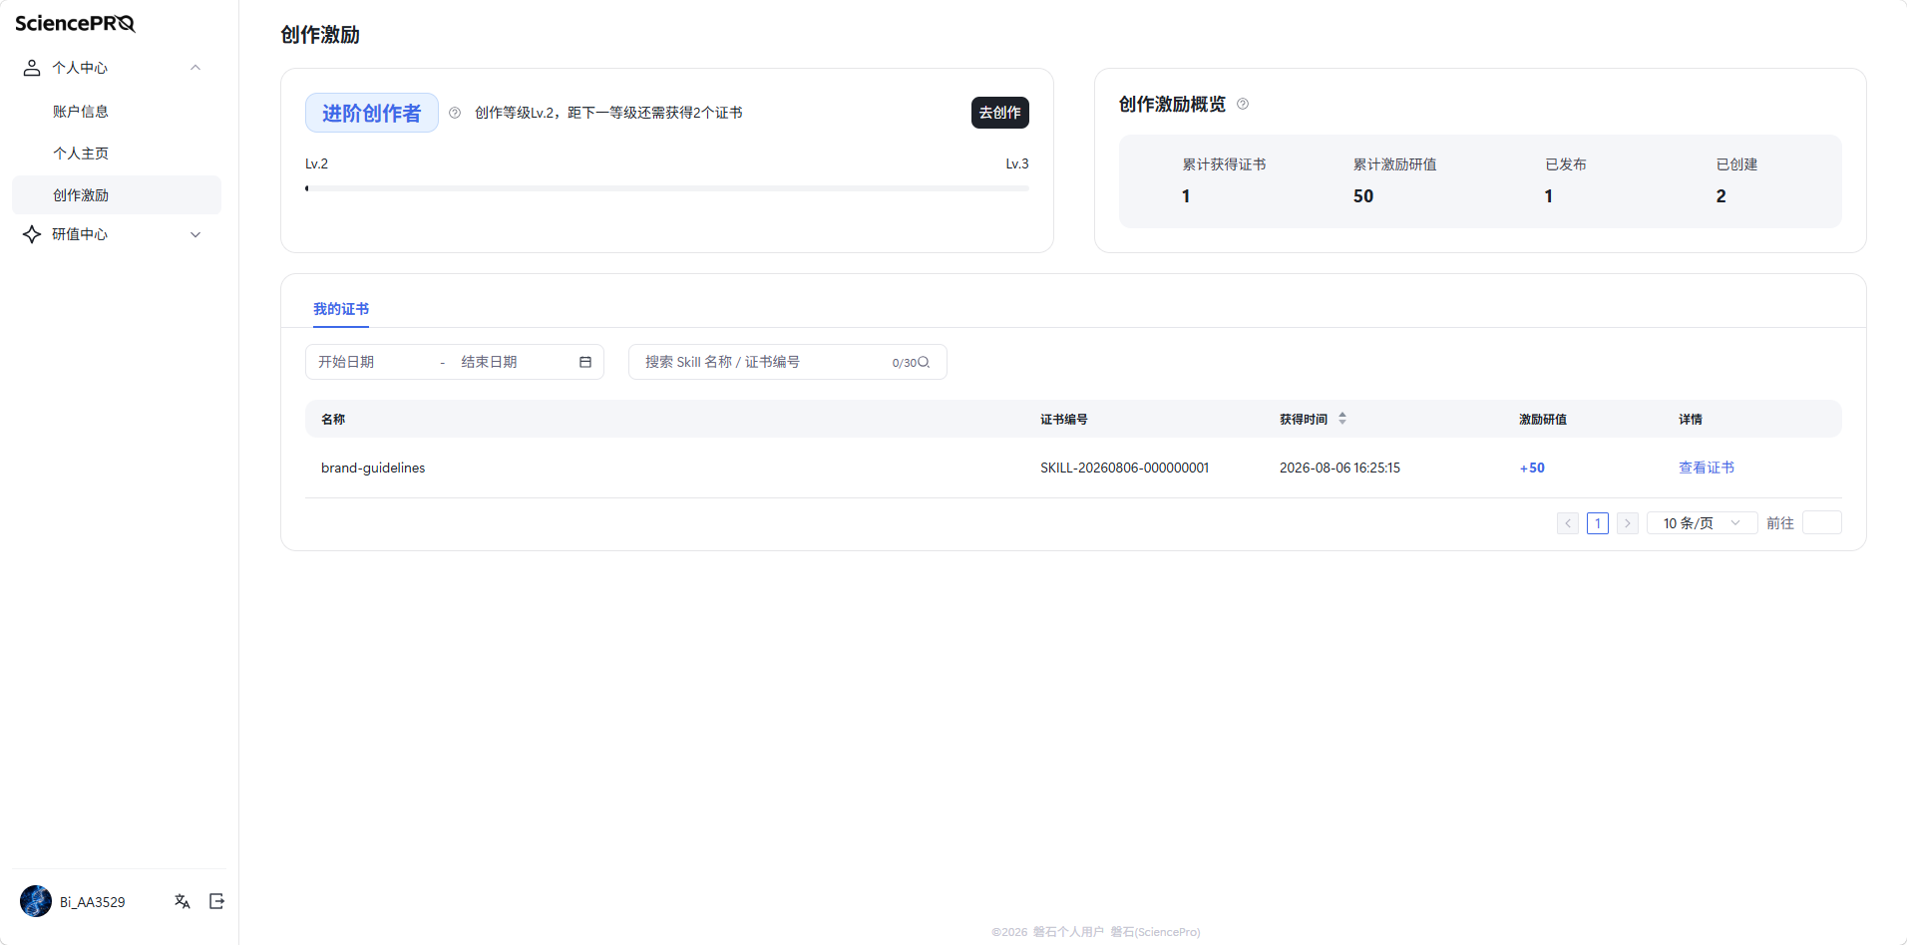Switch to the 我的证书 tab
1907x945 pixels.
(x=341, y=309)
